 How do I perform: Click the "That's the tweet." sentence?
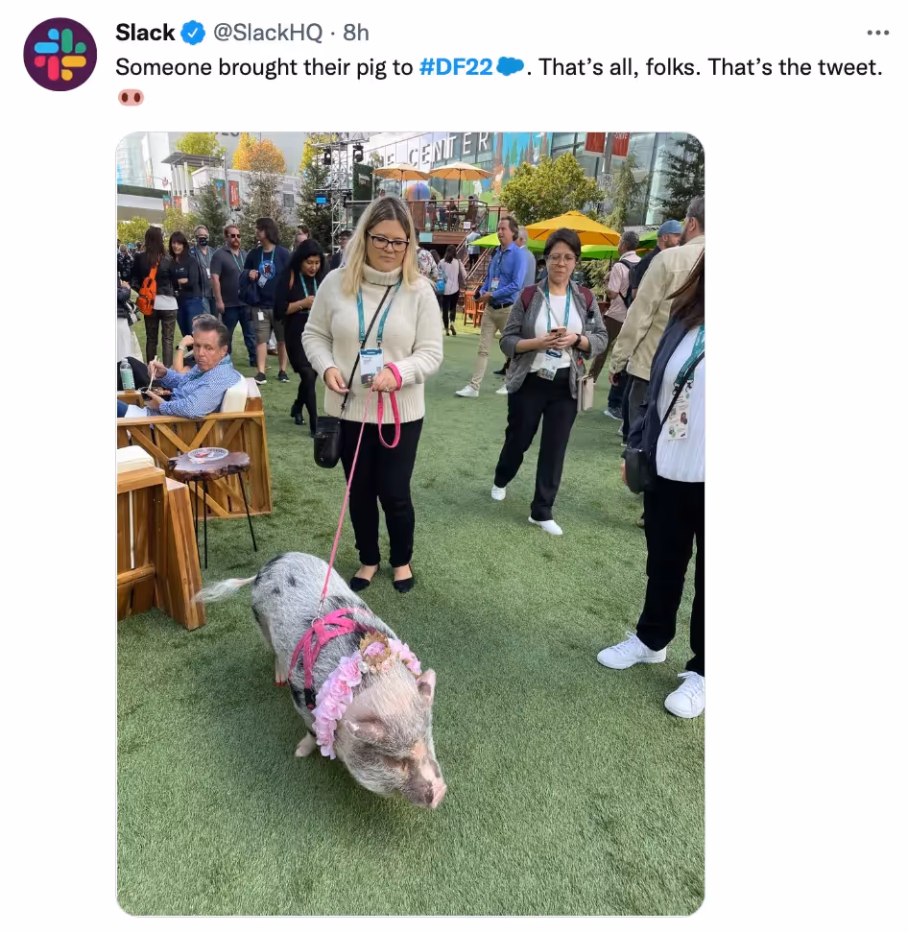[x=795, y=67]
